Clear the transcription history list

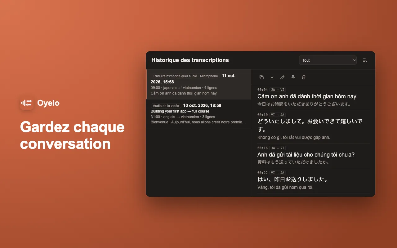coord(365,60)
